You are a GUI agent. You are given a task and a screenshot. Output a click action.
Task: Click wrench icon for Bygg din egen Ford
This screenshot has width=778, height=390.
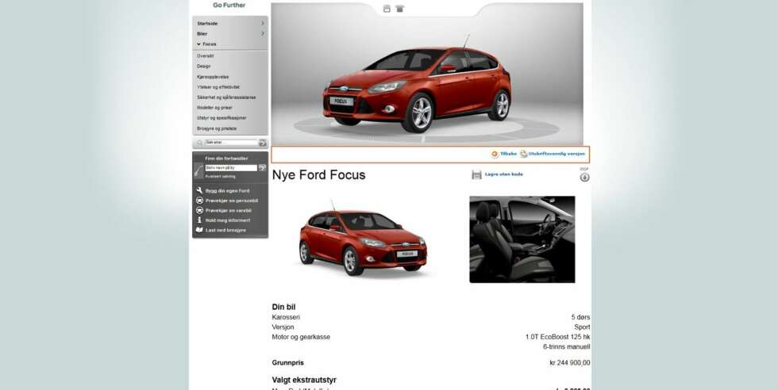[199, 191]
